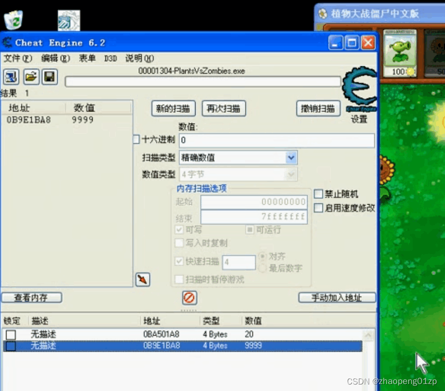The width and height of the screenshot is (445, 391).
Task: Click the 数值 value input field
Action: coord(277,140)
